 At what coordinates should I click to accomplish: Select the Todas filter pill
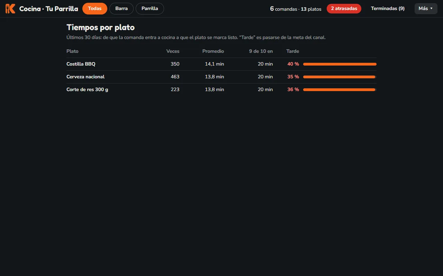(95, 9)
